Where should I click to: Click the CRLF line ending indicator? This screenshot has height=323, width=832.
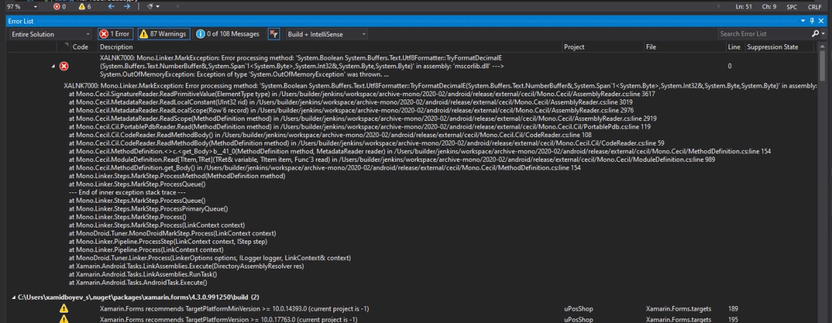[x=814, y=6]
